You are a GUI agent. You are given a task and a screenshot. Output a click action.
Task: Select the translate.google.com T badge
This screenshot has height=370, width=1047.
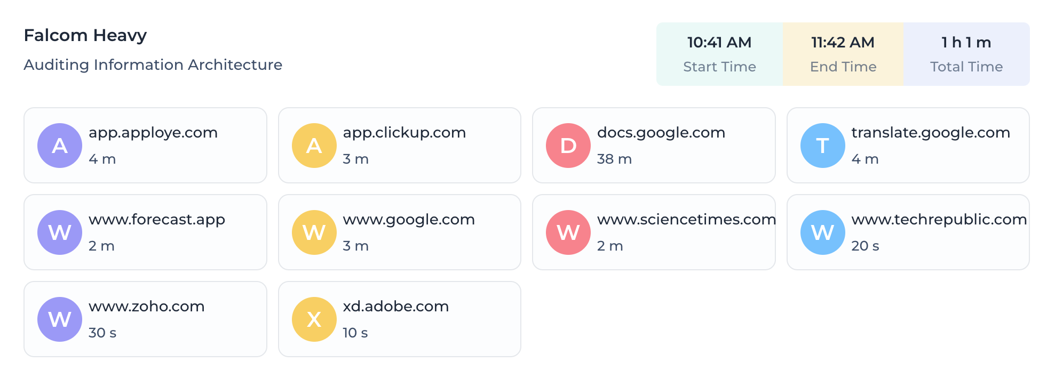pyautogui.click(x=822, y=145)
